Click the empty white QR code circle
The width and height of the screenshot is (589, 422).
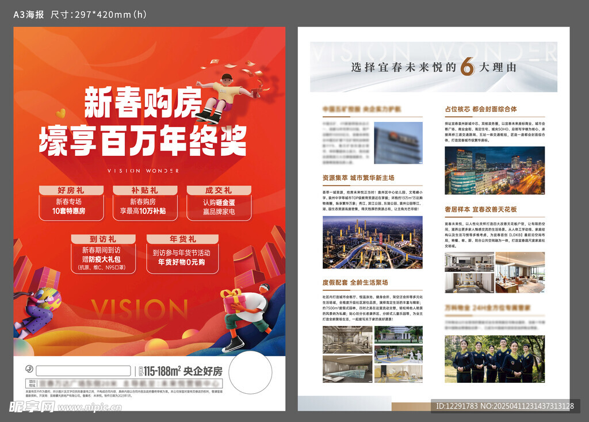pyautogui.click(x=250, y=373)
